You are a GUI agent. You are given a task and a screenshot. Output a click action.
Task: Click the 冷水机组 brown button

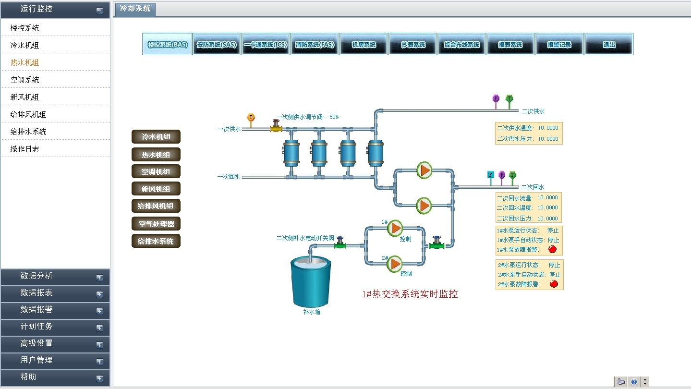[x=156, y=137]
